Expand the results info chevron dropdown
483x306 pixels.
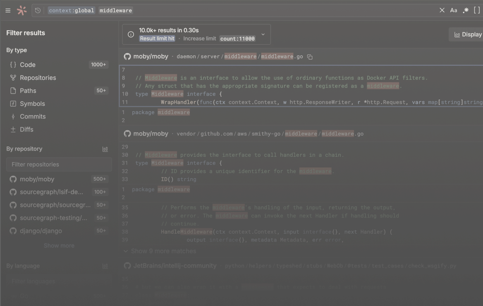tap(263, 34)
